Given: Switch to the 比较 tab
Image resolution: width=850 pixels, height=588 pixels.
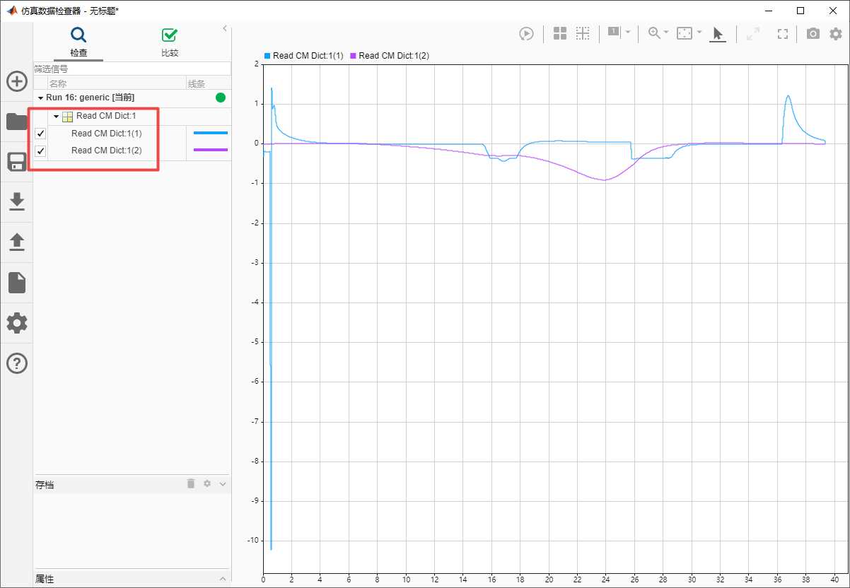Looking at the screenshot, I should (x=170, y=42).
